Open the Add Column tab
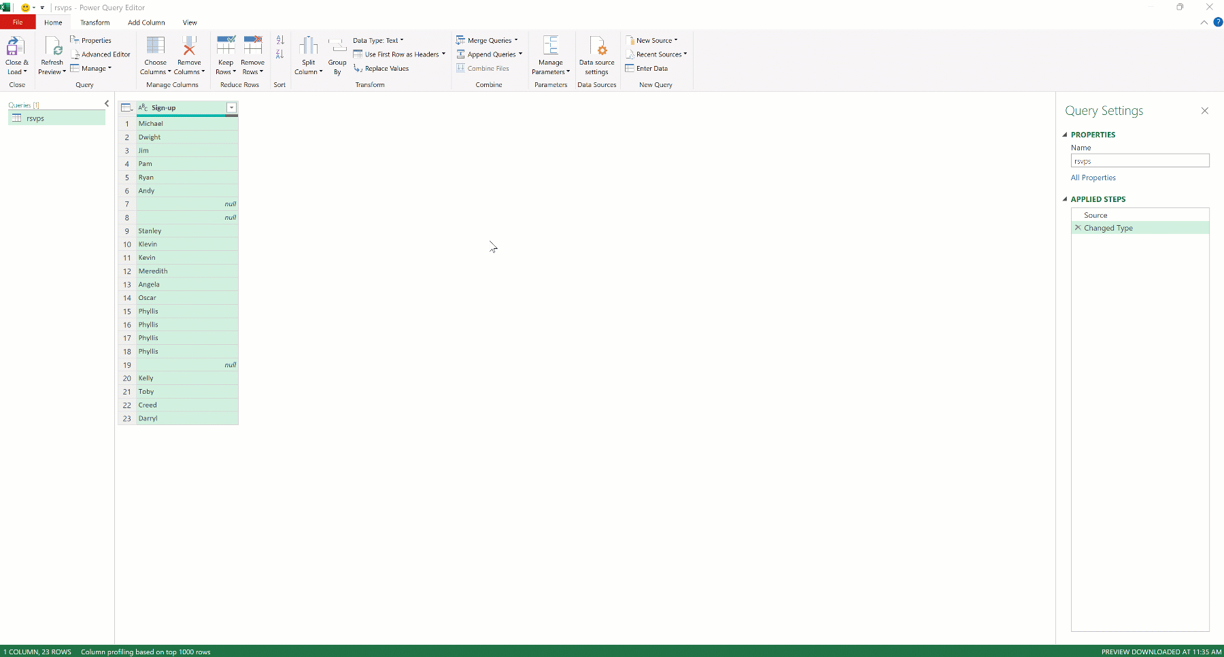 pos(146,22)
